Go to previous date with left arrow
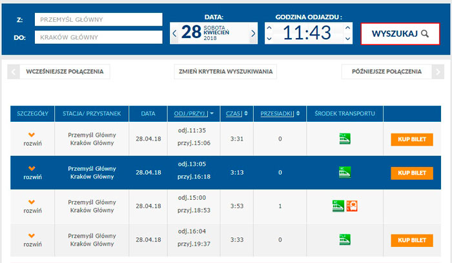Viewport: 452px width, 263px height. point(174,33)
